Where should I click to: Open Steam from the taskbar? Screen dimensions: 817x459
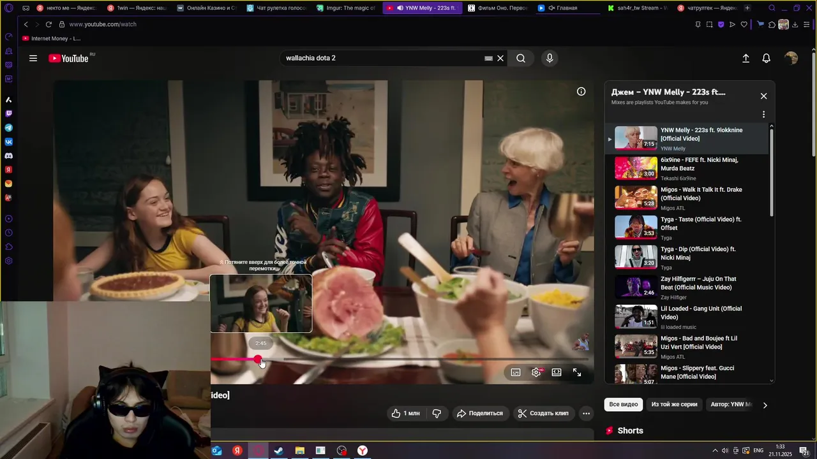279,451
